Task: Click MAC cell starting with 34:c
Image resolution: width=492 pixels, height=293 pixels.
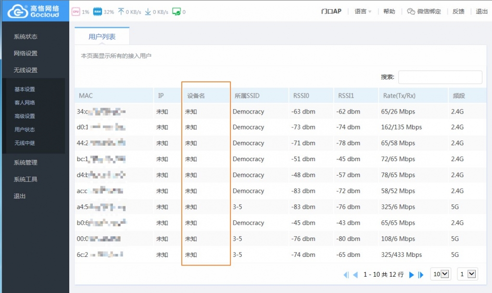Action: 101,112
